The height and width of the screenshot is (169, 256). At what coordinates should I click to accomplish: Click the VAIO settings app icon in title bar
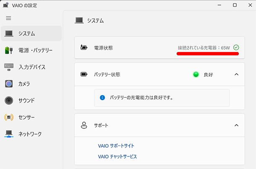tap(6, 5)
